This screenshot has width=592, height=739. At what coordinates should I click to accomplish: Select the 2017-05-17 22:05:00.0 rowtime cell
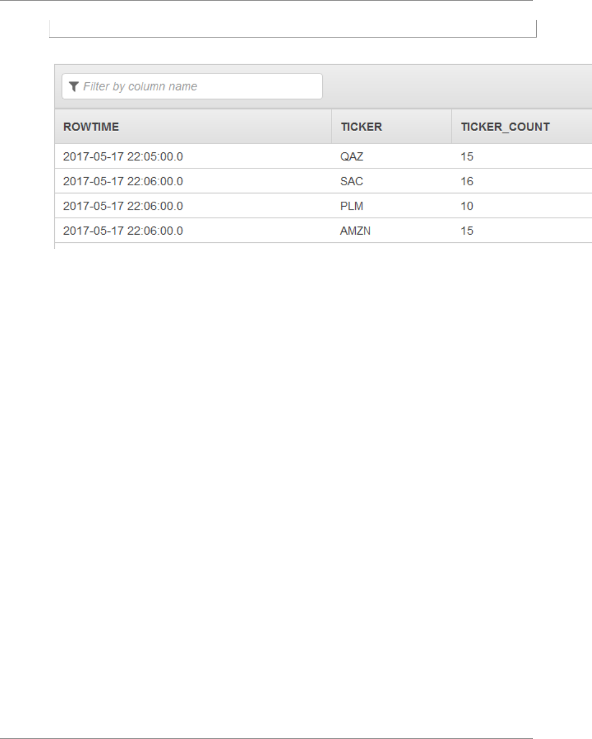coord(193,156)
